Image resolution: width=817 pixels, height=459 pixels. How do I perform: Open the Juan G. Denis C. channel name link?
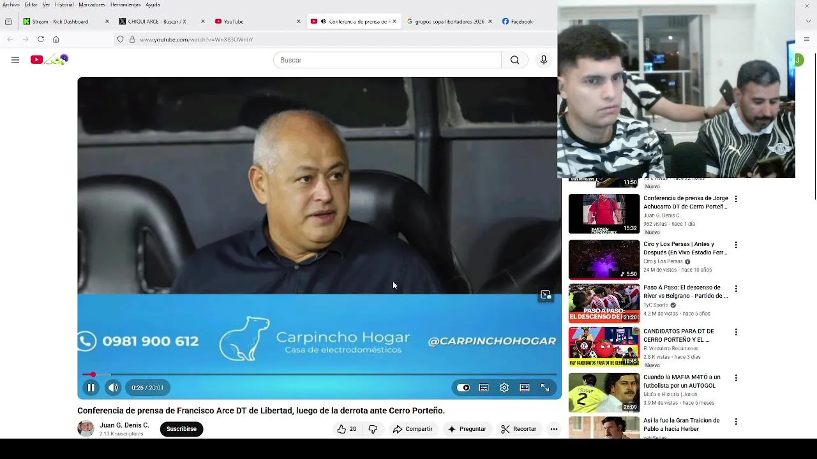coord(124,425)
